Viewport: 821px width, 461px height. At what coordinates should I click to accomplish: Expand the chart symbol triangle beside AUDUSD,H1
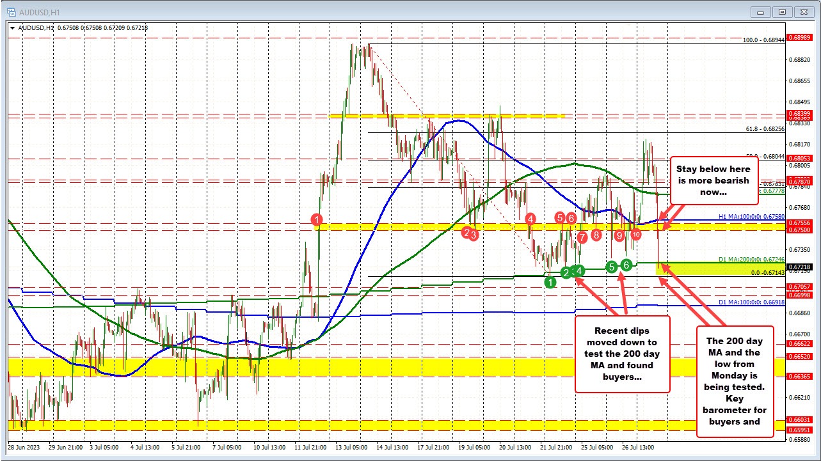(12, 27)
